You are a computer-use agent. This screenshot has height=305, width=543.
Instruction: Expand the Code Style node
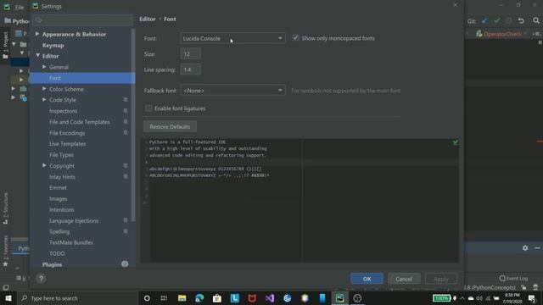(44, 100)
